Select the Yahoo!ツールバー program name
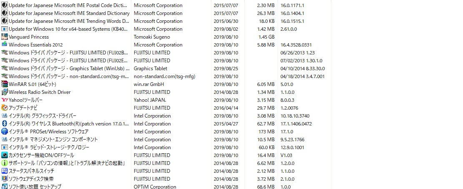 [25, 100]
